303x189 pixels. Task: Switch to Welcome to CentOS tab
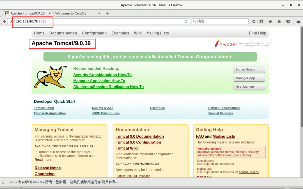(x=71, y=13)
